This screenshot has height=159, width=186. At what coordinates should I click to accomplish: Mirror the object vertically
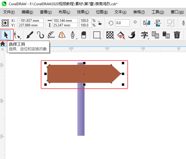pyautogui.click(x=158, y=23)
